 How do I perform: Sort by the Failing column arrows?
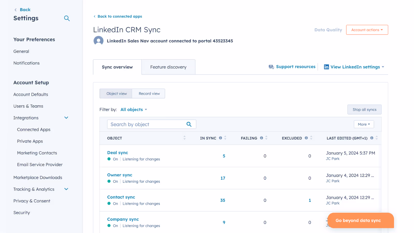[267, 138]
